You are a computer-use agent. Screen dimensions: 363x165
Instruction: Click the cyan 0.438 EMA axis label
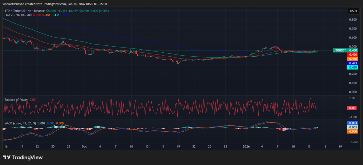coord(353,67)
